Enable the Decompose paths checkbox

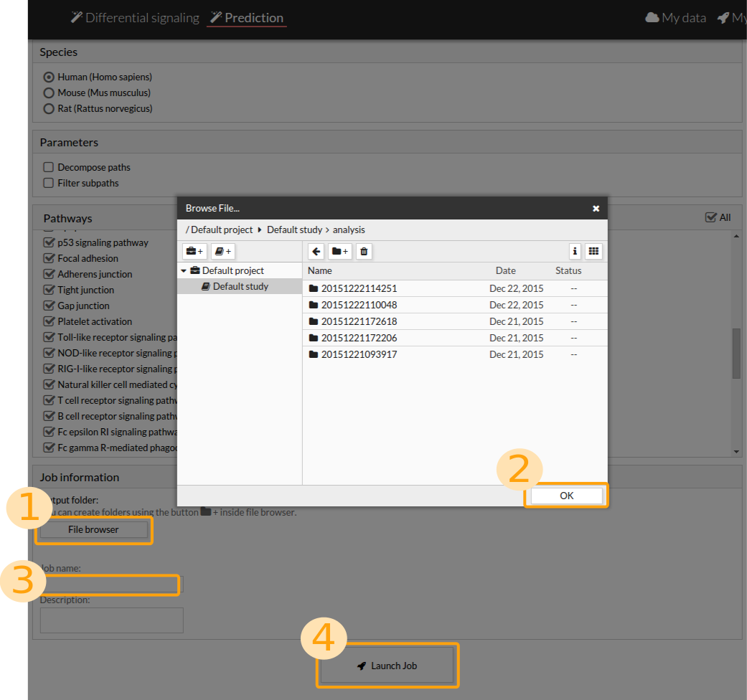point(49,167)
